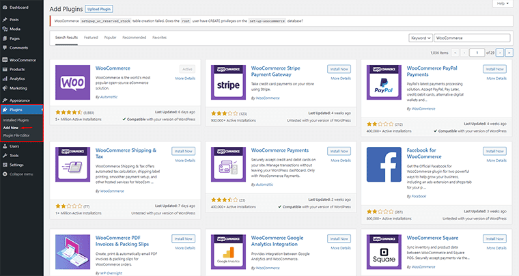Click the Analytics bar chart icon
The width and height of the screenshot is (519, 276).
pyautogui.click(x=5, y=79)
